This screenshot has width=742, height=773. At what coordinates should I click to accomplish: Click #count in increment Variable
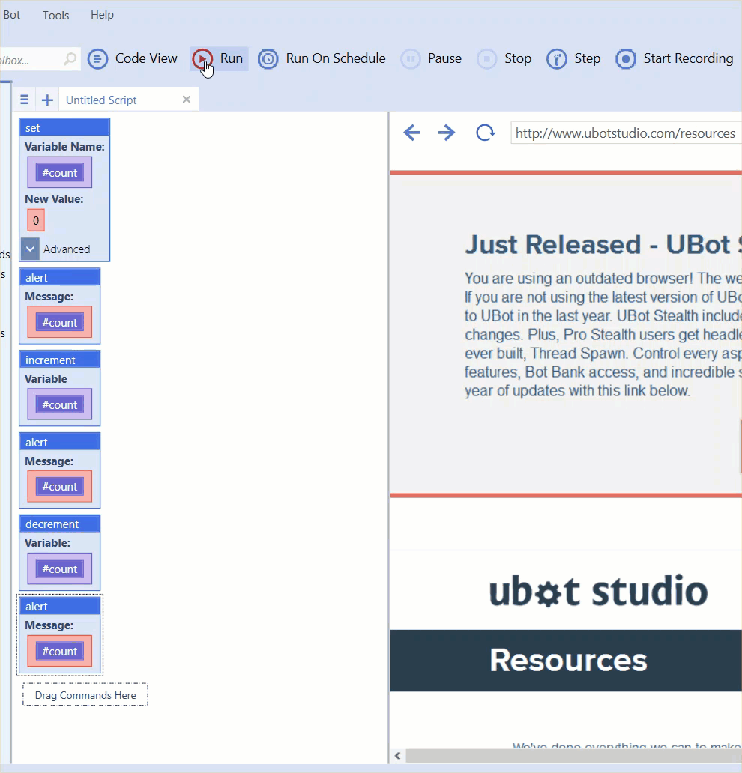(x=60, y=404)
